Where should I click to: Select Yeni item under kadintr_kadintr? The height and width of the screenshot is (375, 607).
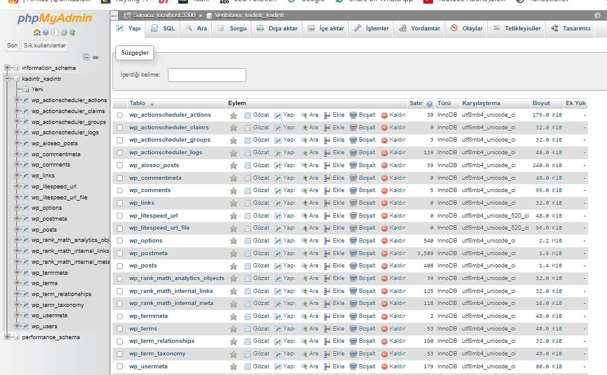(37, 89)
